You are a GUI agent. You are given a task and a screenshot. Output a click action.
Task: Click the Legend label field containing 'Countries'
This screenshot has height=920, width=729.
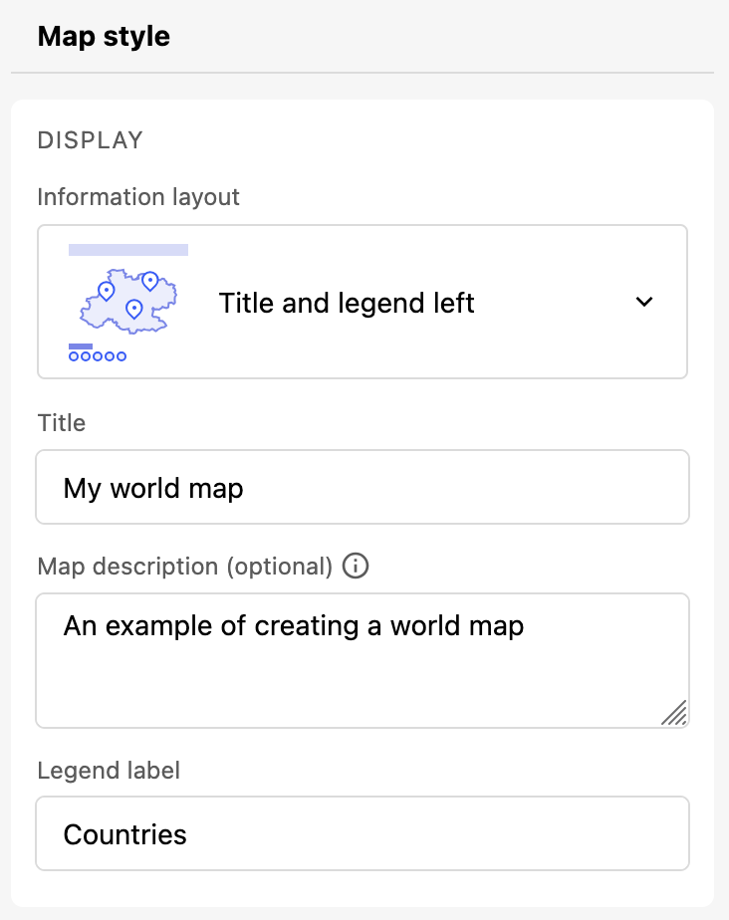click(363, 833)
